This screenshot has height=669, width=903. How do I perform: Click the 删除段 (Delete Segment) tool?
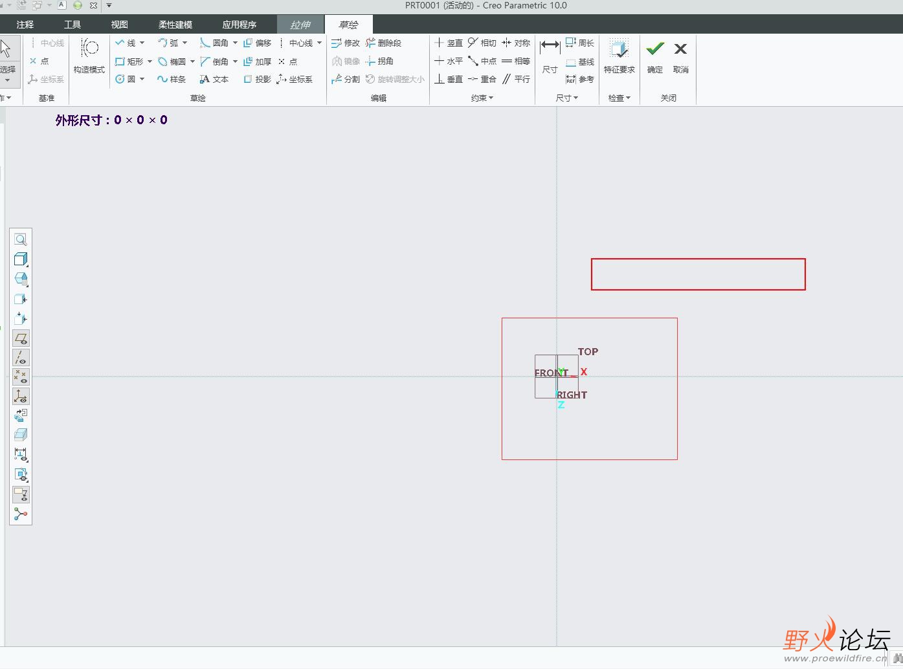(383, 43)
